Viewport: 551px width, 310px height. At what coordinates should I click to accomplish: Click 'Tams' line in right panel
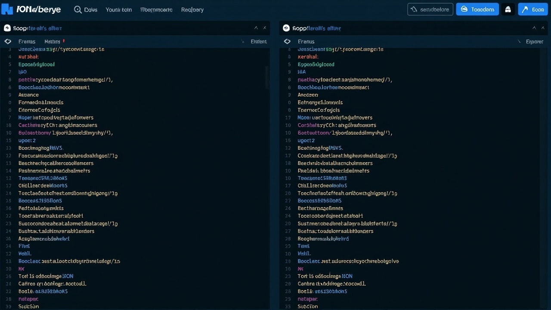coord(304,246)
